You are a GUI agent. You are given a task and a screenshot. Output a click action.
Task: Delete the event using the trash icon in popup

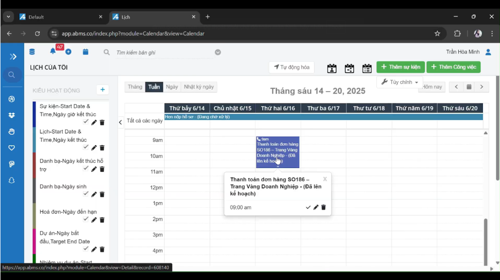(x=324, y=207)
